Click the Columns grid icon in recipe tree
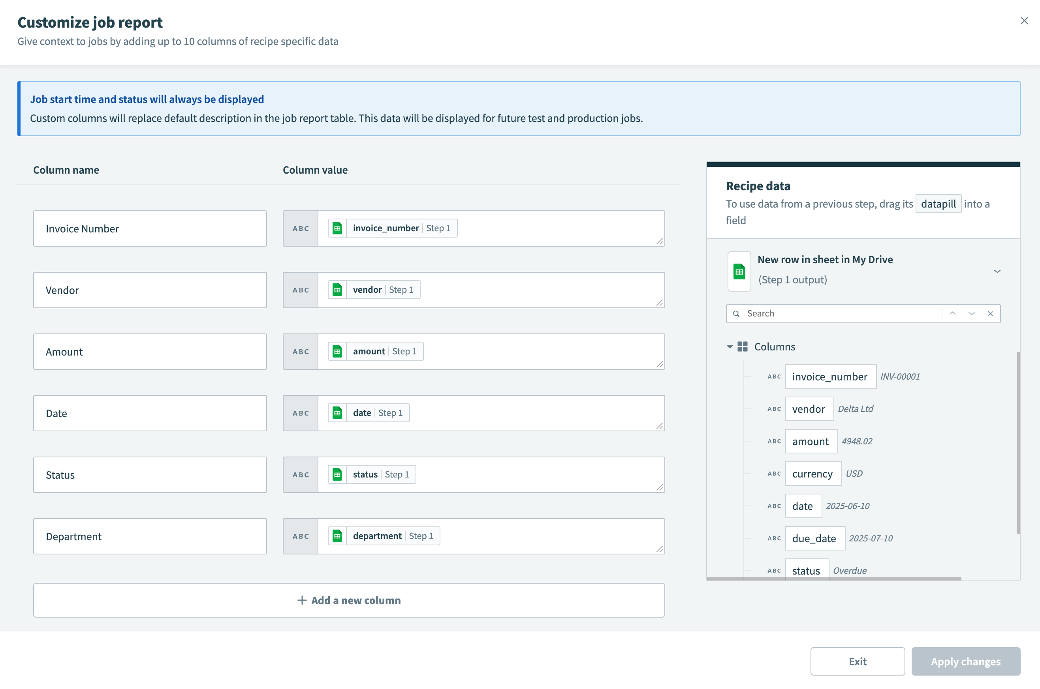The width and height of the screenshot is (1040, 689). [743, 346]
